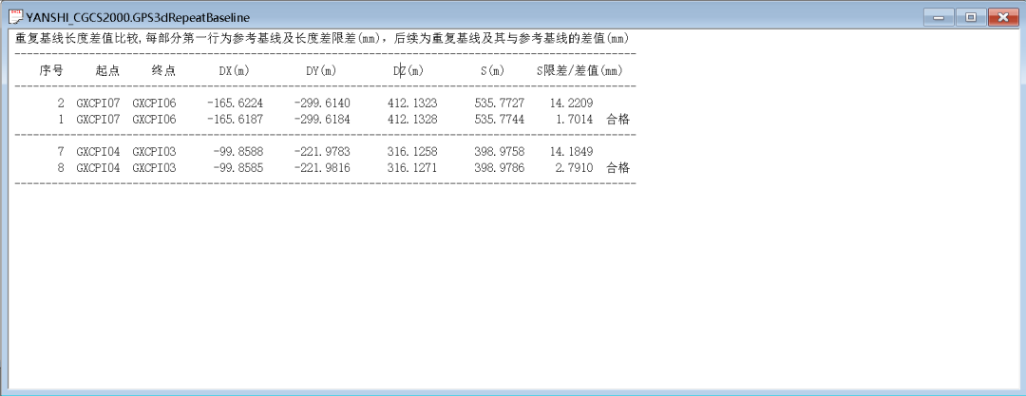Click the limit value 14.2209
This screenshot has height=396, width=1026.
(571, 104)
